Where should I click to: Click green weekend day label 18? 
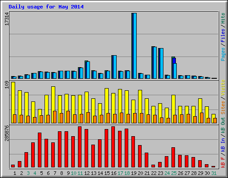pos(127,173)
